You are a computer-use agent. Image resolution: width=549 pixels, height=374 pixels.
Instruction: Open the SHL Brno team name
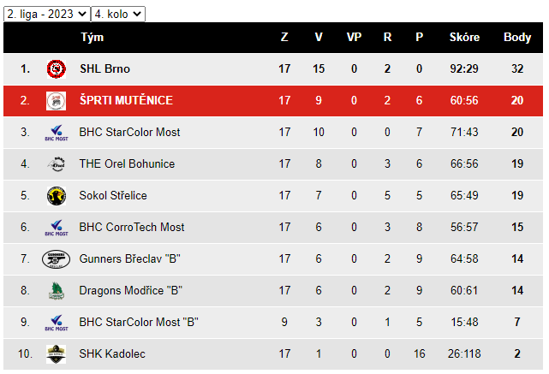click(104, 69)
